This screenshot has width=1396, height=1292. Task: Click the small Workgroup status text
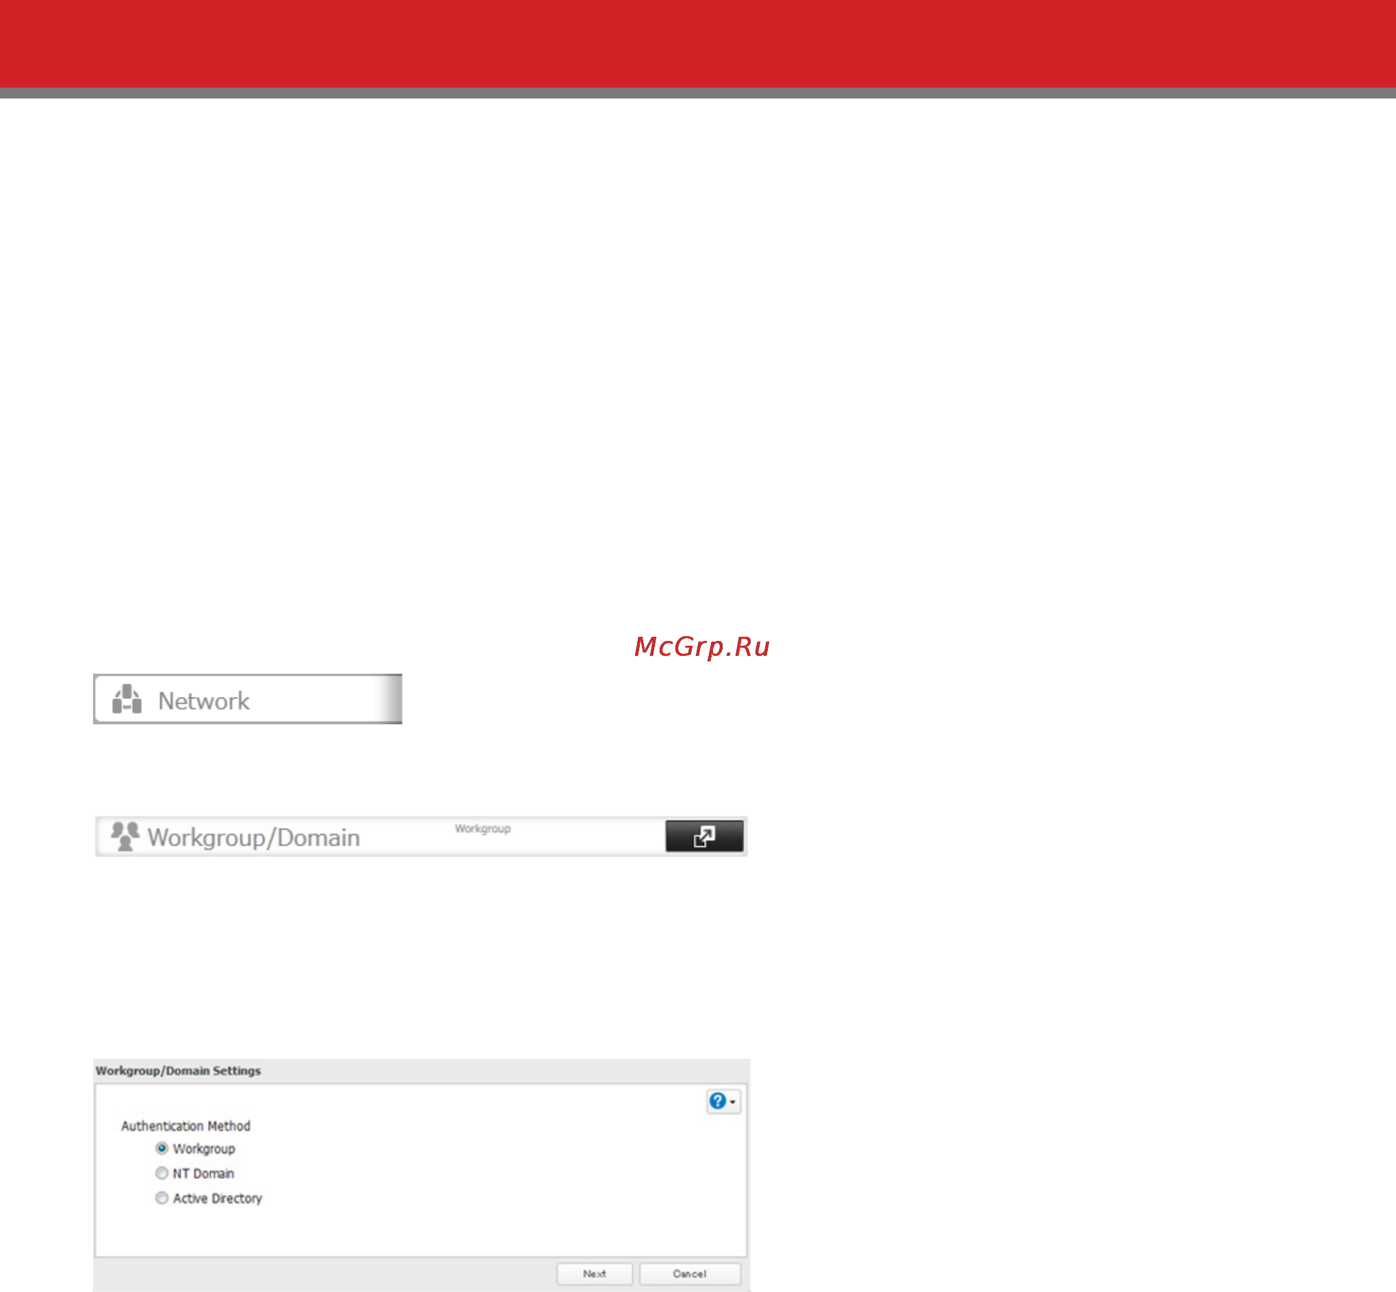[x=482, y=828]
